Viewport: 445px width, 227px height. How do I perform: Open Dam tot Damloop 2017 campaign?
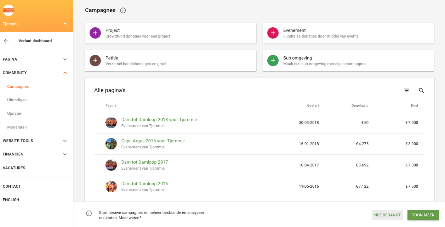pyautogui.click(x=144, y=162)
